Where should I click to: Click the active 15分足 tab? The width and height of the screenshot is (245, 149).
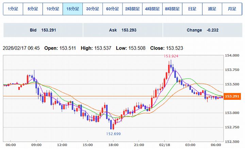pyautogui.click(x=72, y=9)
